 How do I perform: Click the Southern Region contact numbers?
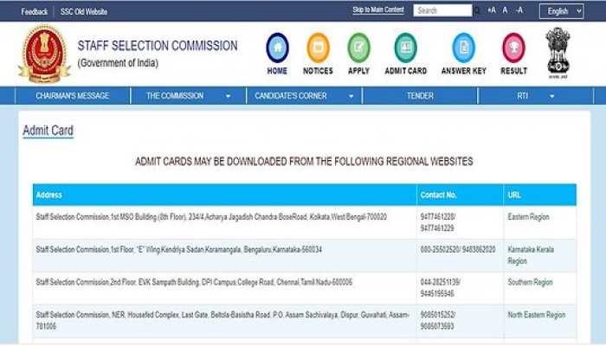pos(440,288)
